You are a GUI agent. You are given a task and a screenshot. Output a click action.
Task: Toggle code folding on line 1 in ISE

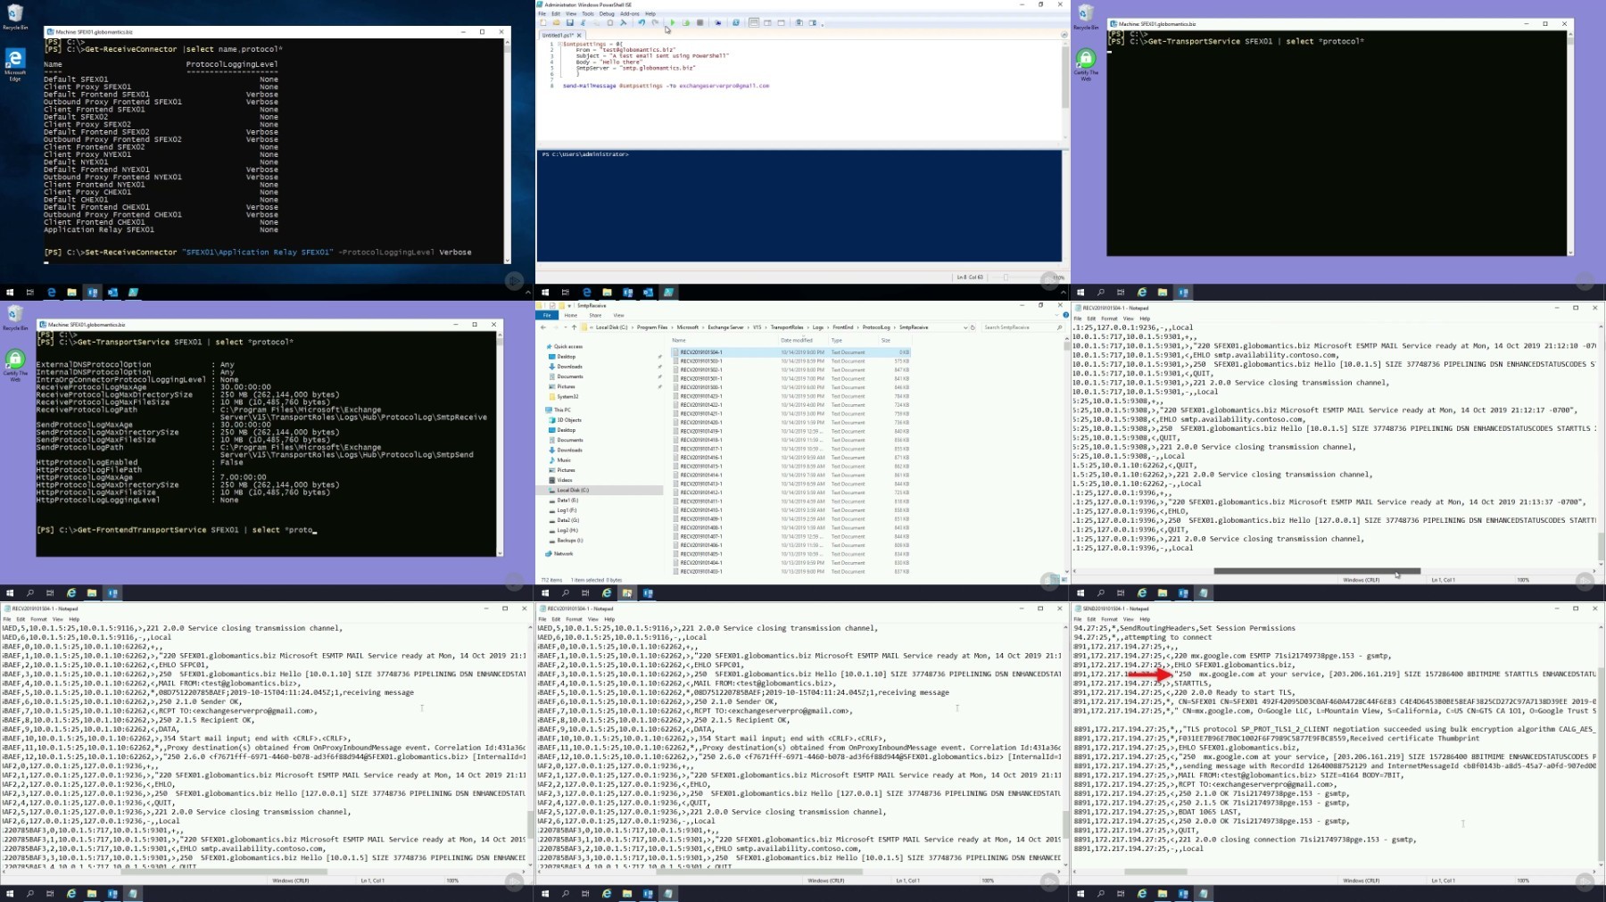point(559,43)
